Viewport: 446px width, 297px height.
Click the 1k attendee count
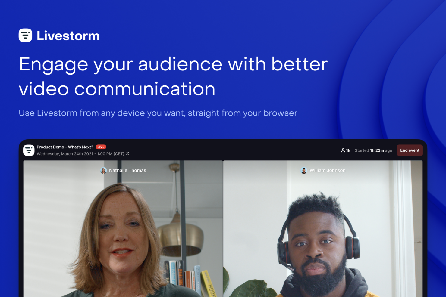(348, 150)
